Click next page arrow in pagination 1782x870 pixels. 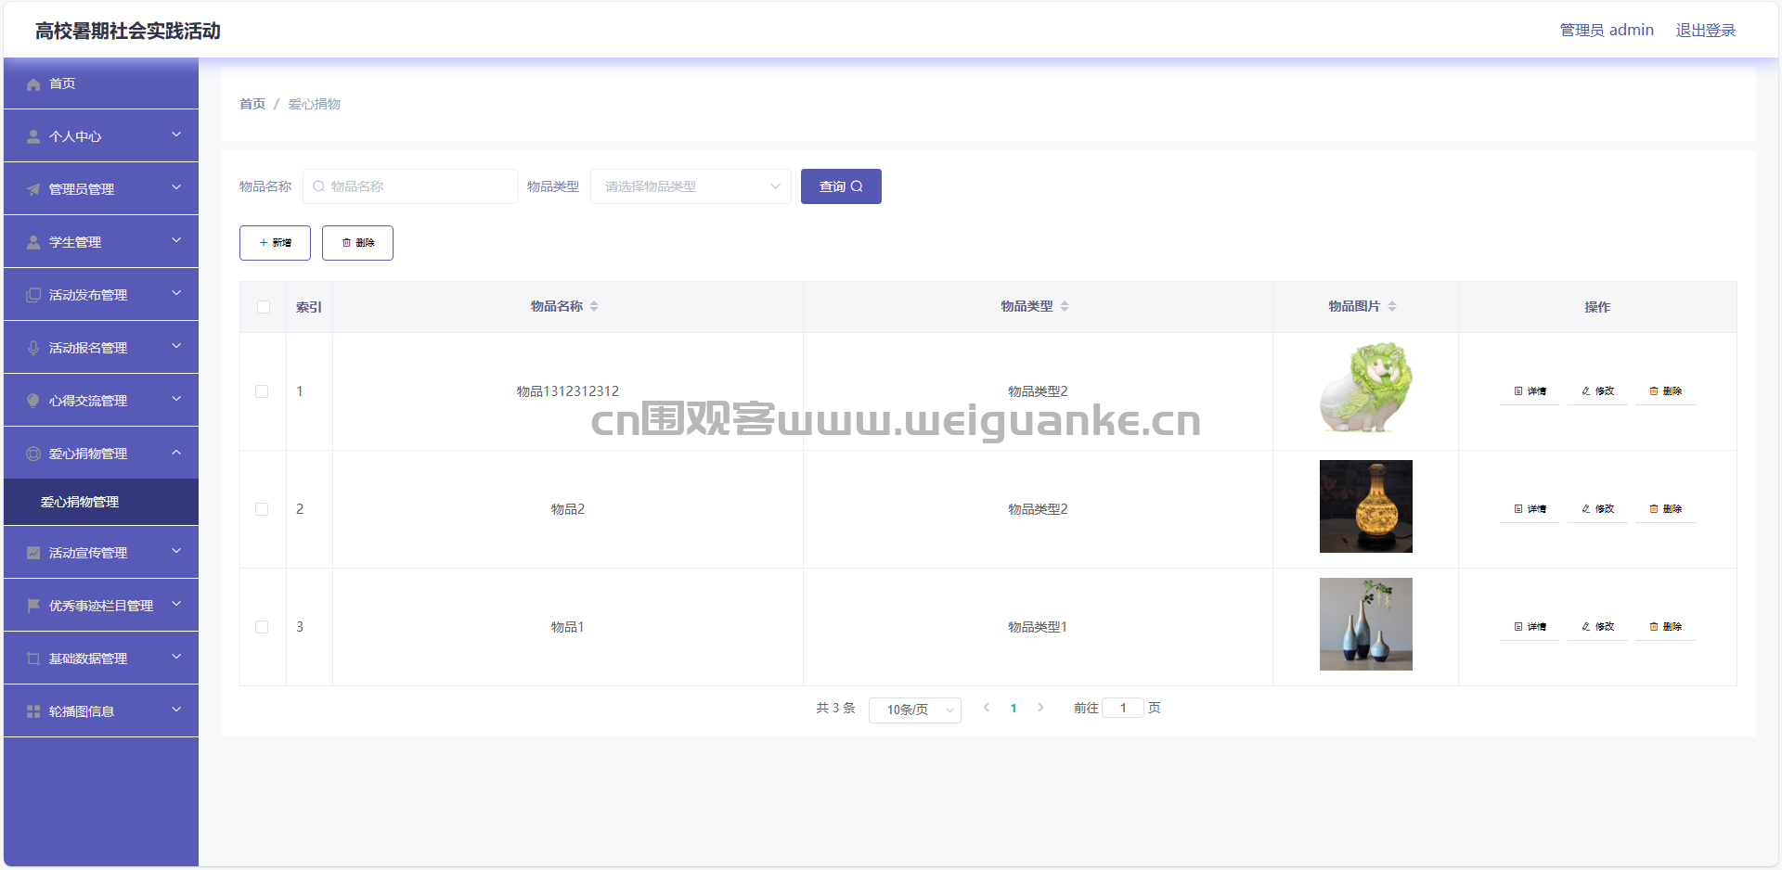click(x=1040, y=708)
